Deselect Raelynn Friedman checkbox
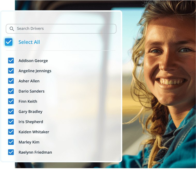 coord(11,152)
